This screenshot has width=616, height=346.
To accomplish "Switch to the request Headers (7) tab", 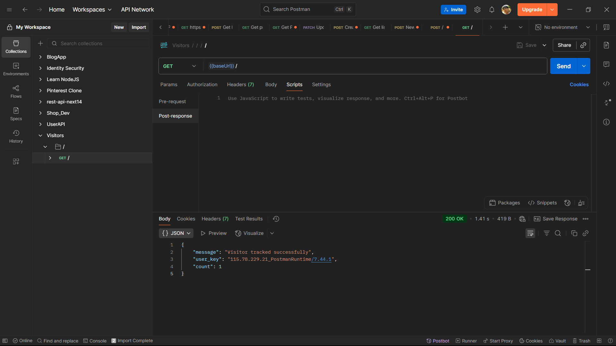I will (x=240, y=85).
